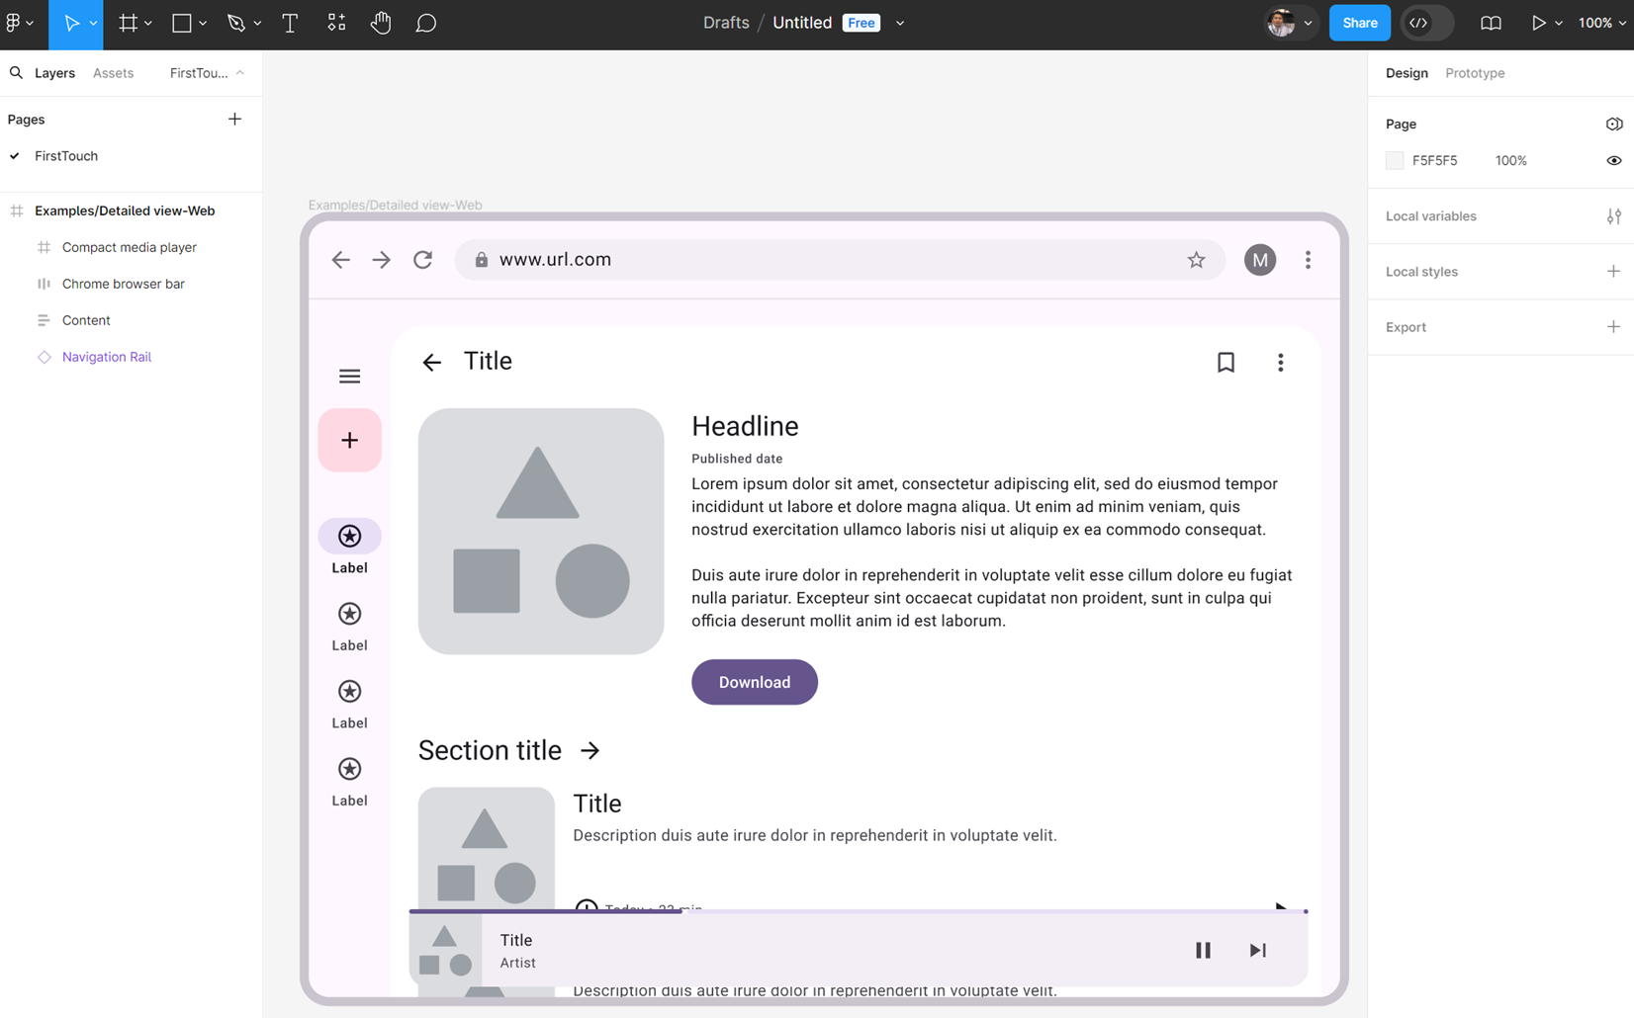This screenshot has width=1634, height=1018.
Task: Expand the file name options chevron
Action: (x=900, y=23)
